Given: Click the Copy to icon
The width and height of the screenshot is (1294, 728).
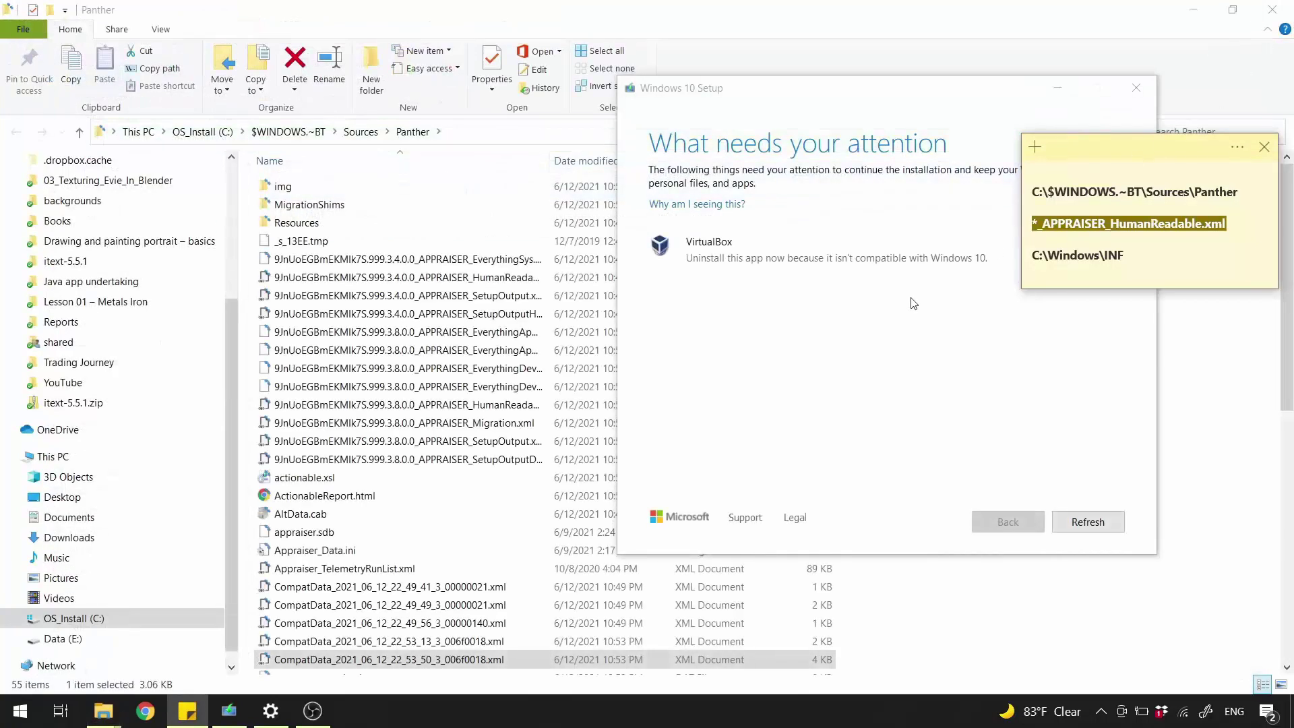Looking at the screenshot, I should [x=257, y=59].
